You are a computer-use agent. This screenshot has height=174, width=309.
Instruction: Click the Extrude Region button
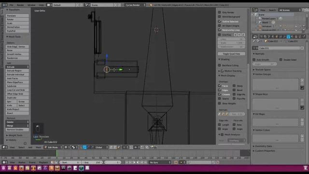click(x=17, y=71)
